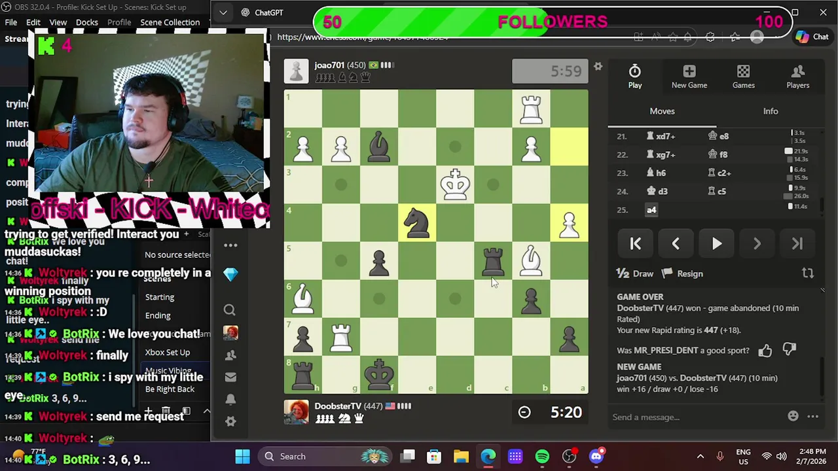Open the OBS File menu

pyautogui.click(x=11, y=22)
